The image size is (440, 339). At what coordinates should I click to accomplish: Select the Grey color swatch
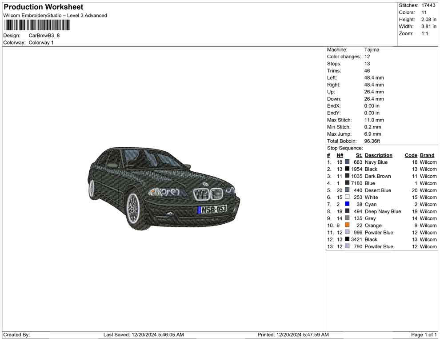tap(346, 218)
